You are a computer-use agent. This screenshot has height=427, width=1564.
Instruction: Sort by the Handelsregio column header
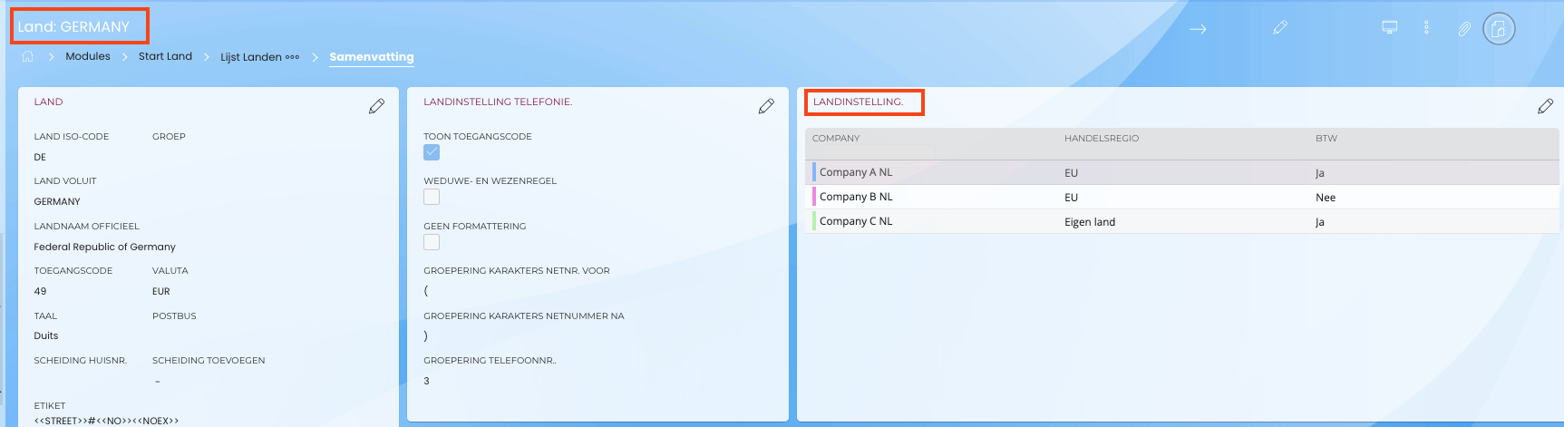(1101, 139)
